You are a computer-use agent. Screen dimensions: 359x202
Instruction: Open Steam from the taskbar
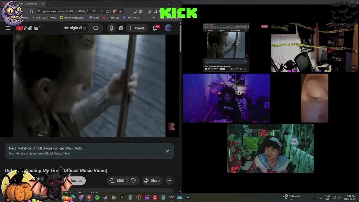pyautogui.click(x=105, y=198)
